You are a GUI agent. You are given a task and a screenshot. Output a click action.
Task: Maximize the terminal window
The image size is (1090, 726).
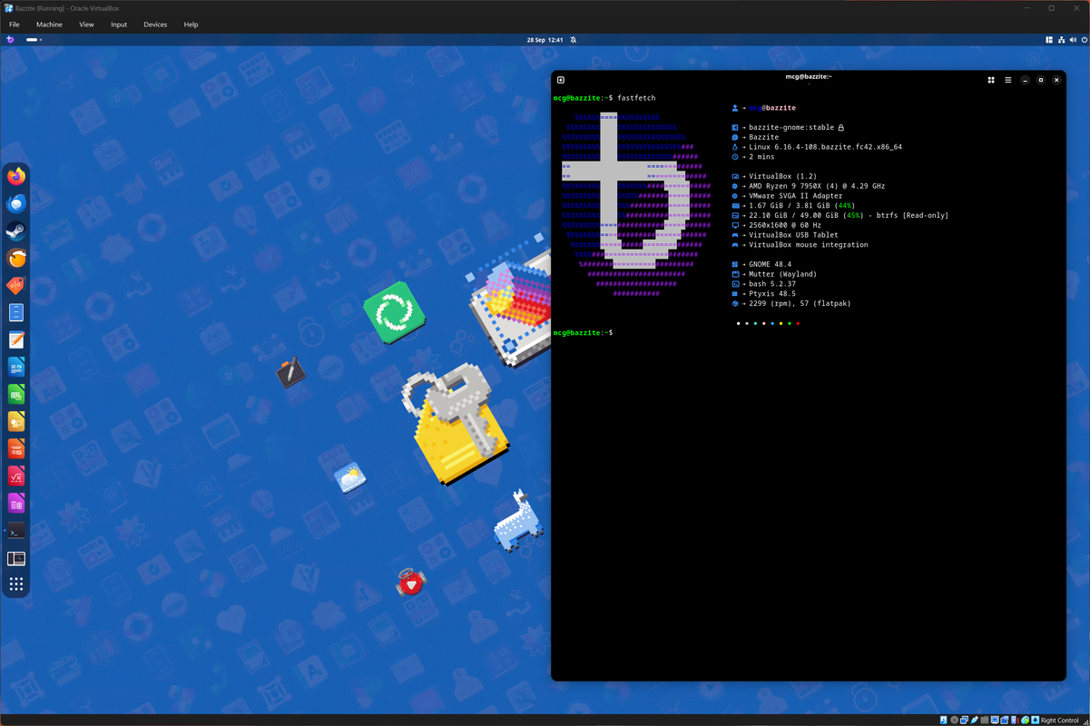pyautogui.click(x=1041, y=80)
